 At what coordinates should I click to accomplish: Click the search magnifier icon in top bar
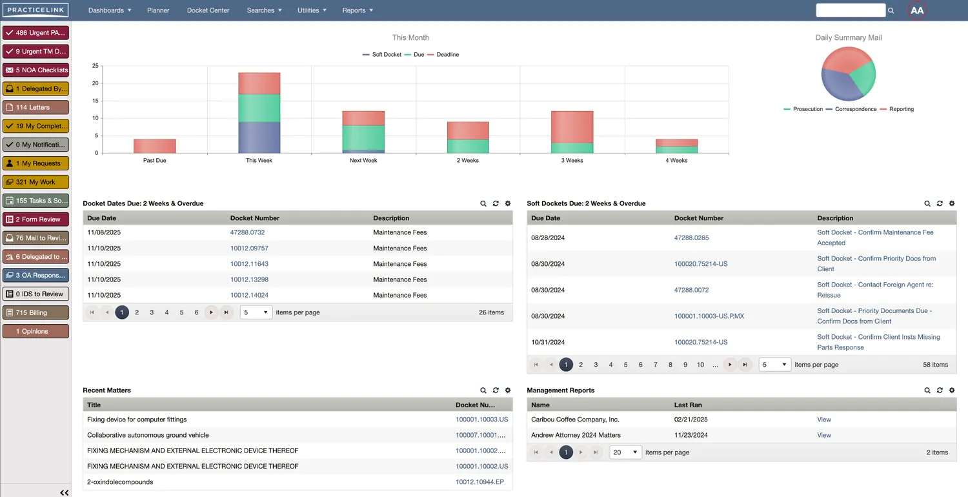[x=891, y=10]
